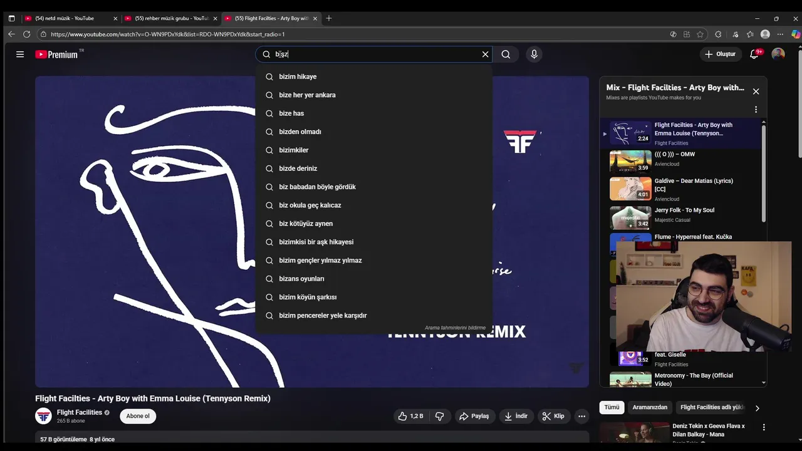Screen dimensions: 802x451
Task: Reload the page with the refresh icon
Action: 26,34
